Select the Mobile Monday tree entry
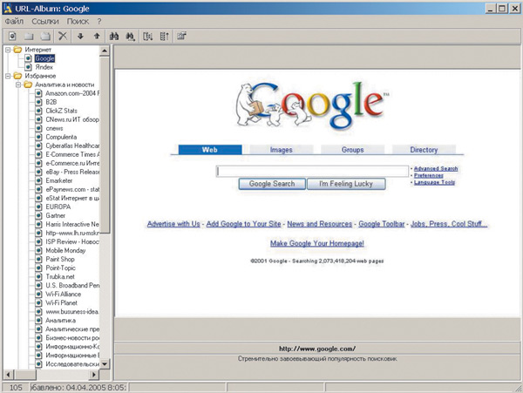Screen dimensions: 523x393 pos(65,250)
